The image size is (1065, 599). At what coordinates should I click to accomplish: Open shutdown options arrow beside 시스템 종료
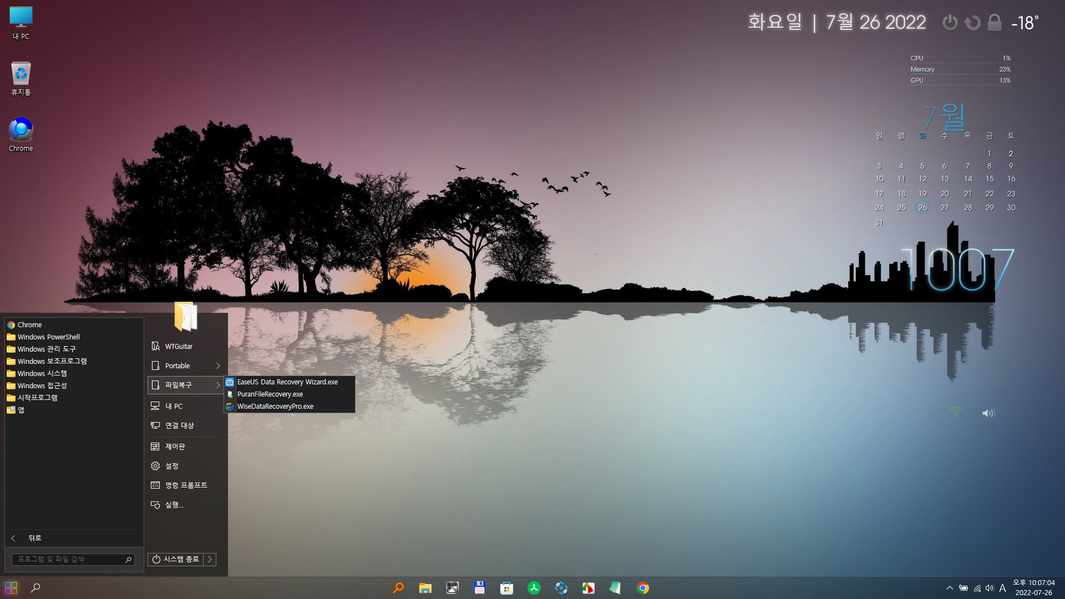click(x=210, y=559)
